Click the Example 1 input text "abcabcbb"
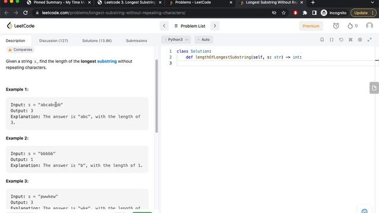 [x=50, y=105]
